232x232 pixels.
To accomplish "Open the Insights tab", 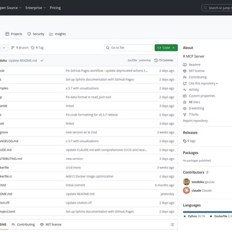I will point(57,34).
